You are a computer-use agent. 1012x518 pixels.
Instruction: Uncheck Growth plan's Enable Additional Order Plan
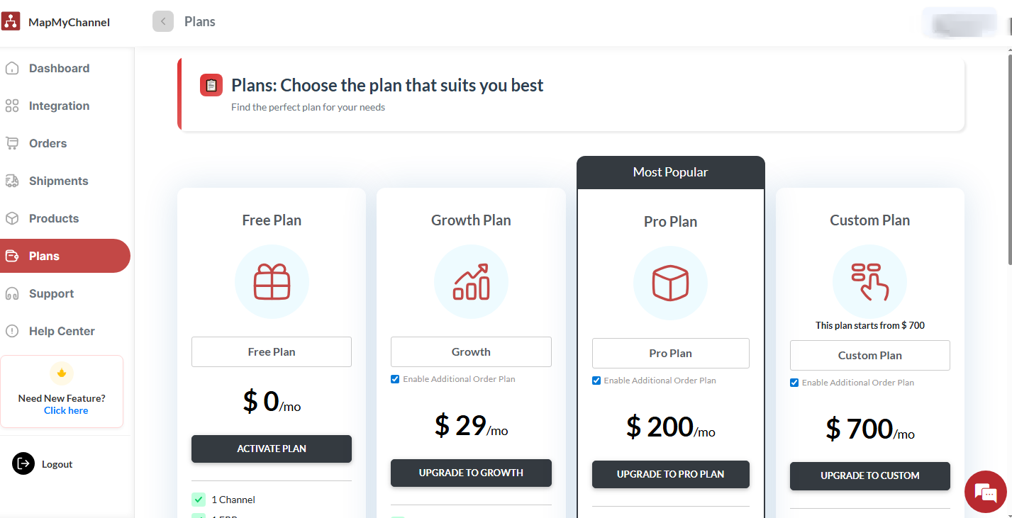[x=395, y=379]
